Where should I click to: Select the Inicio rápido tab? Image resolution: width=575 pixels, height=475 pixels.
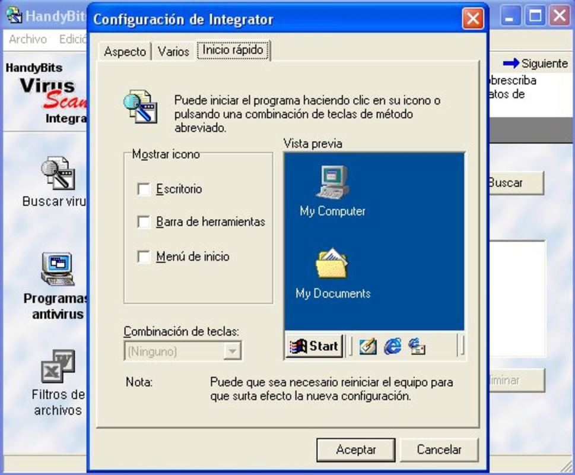point(233,50)
